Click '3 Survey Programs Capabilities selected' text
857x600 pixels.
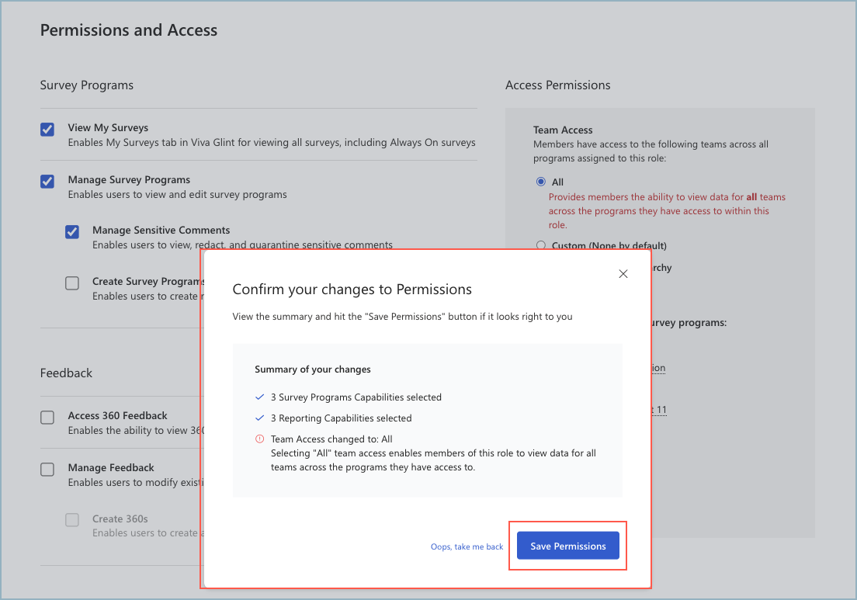point(356,397)
